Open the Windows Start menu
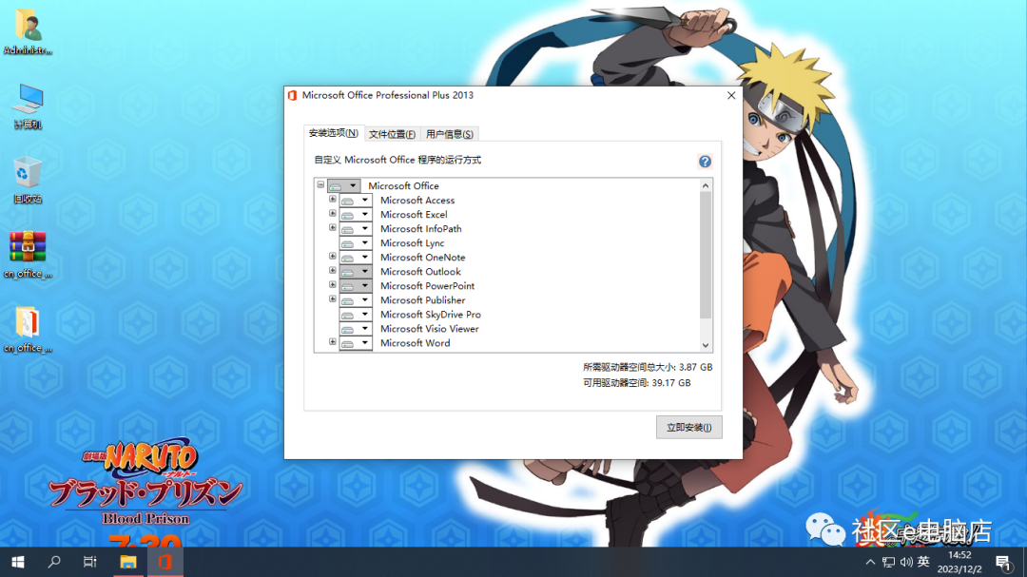This screenshot has width=1027, height=577. 18,562
